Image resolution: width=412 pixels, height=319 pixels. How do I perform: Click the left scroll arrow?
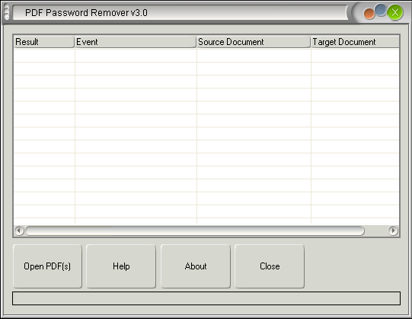tap(19, 230)
